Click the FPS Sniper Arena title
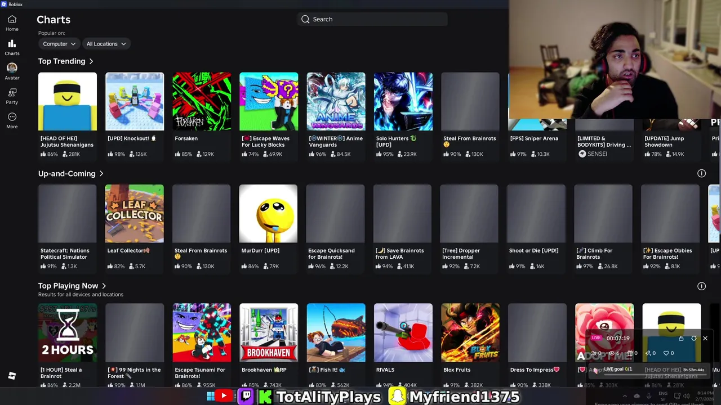Image resolution: width=721 pixels, height=405 pixels. coord(534,138)
